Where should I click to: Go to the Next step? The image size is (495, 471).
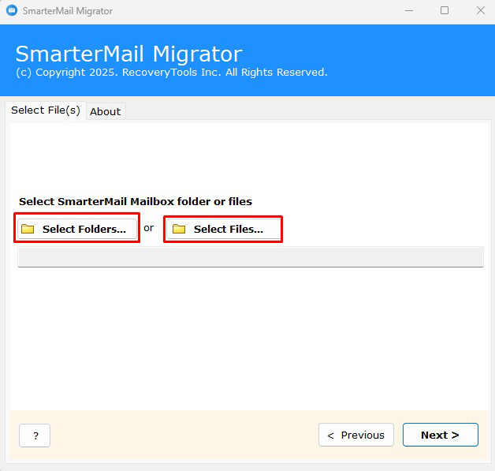point(441,435)
